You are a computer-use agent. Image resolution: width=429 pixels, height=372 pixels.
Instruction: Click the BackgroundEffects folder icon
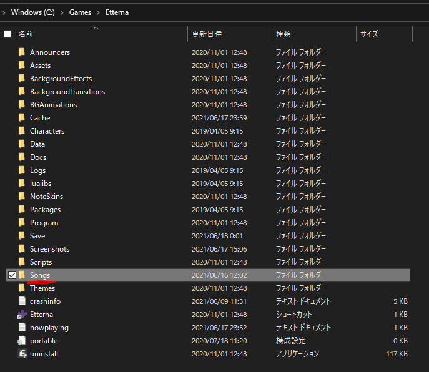pos(22,78)
